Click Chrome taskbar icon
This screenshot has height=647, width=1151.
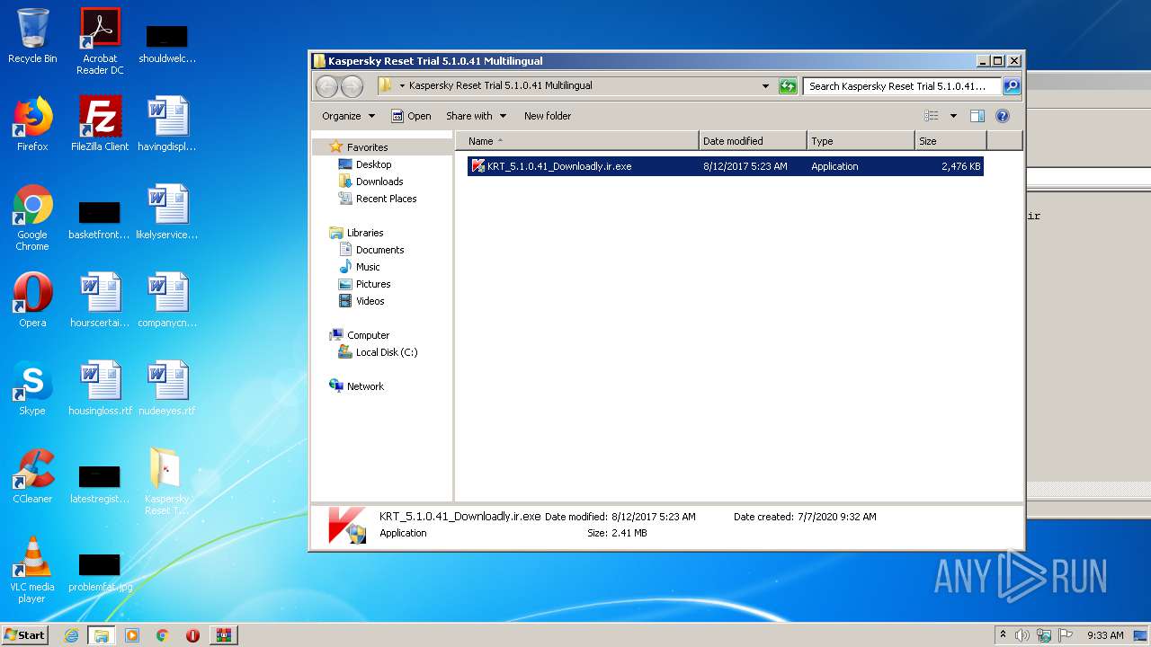click(x=163, y=635)
